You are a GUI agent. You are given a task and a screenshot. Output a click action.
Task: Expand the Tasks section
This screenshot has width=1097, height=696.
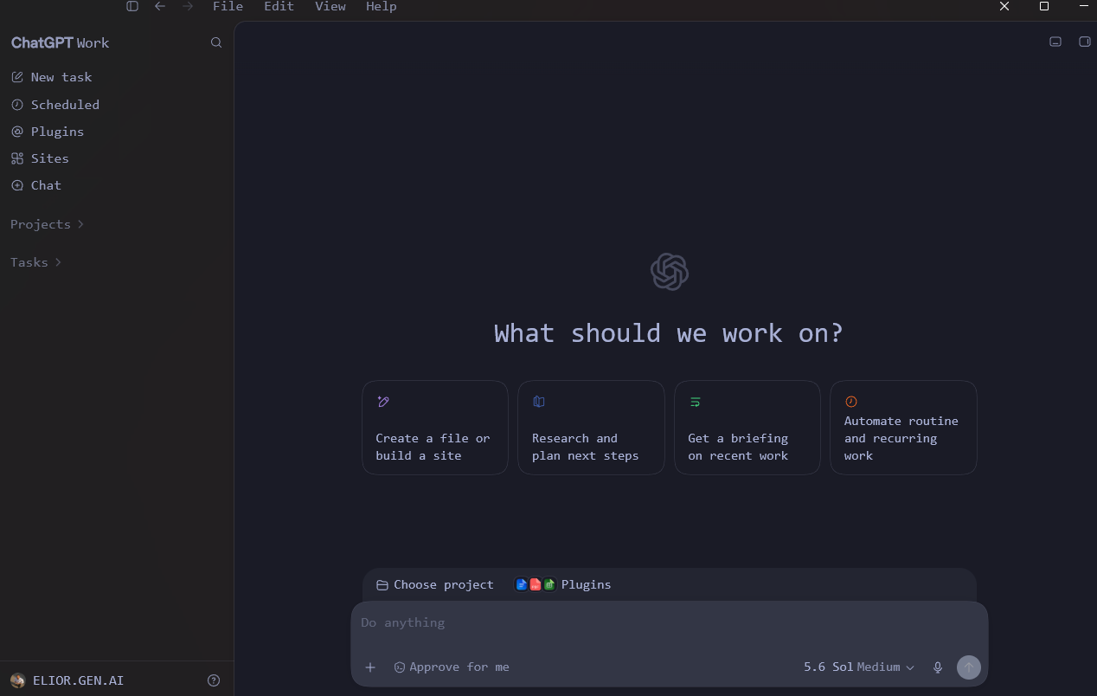35,262
